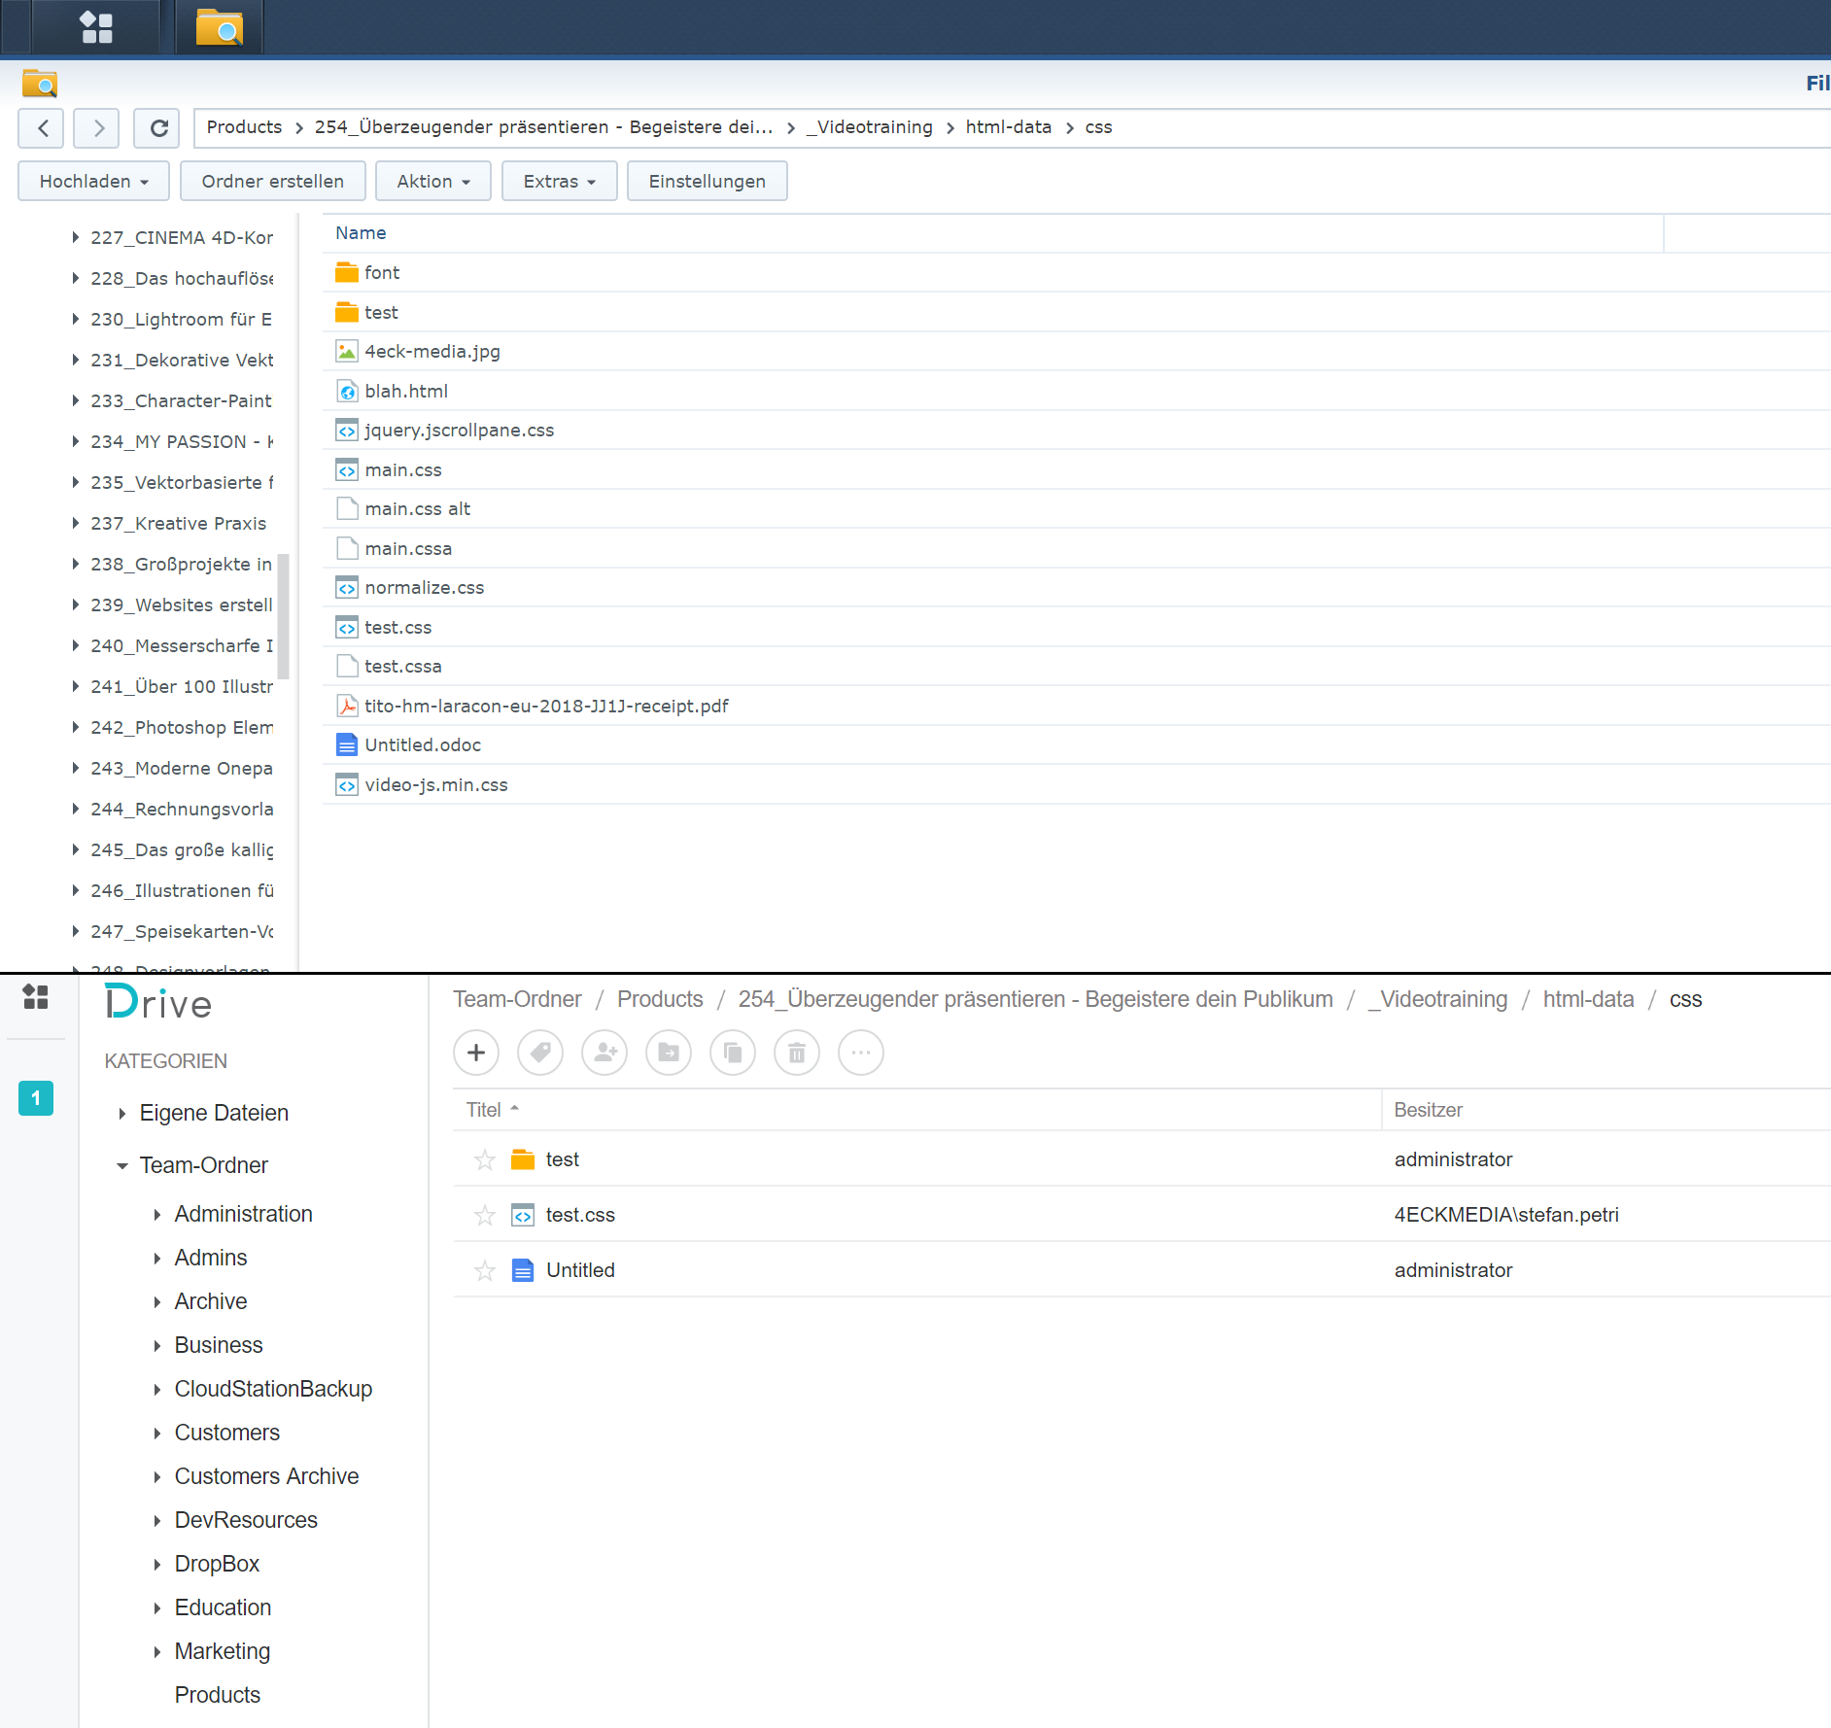1831x1728 pixels.
Task: Open File Station from the taskbar
Action: click(219, 26)
